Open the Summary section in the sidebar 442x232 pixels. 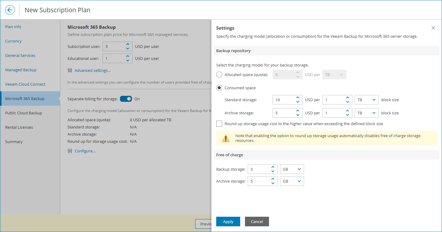(x=13, y=142)
